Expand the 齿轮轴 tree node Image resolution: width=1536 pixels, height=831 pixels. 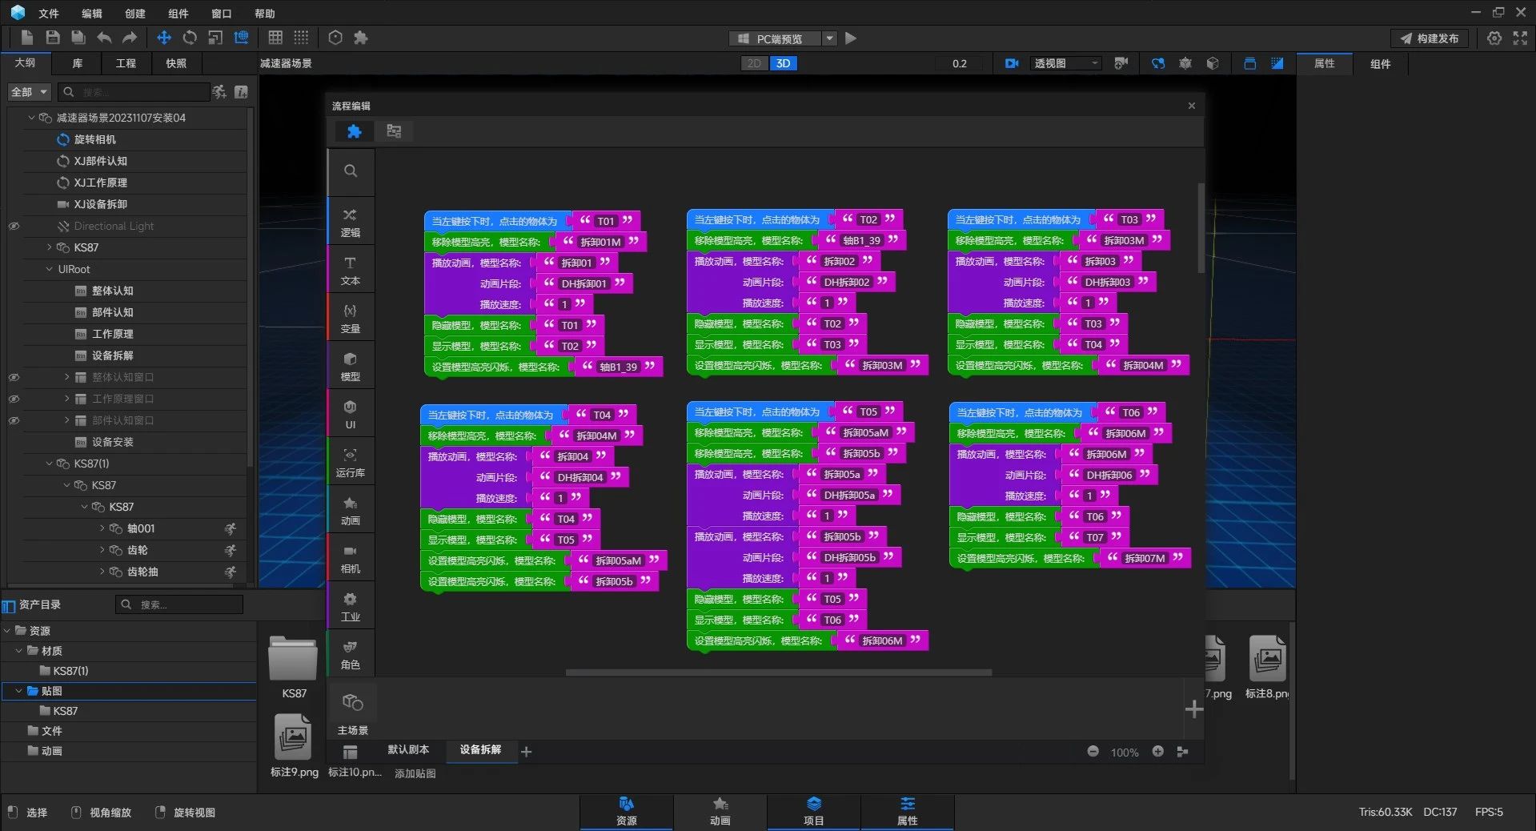click(x=102, y=572)
